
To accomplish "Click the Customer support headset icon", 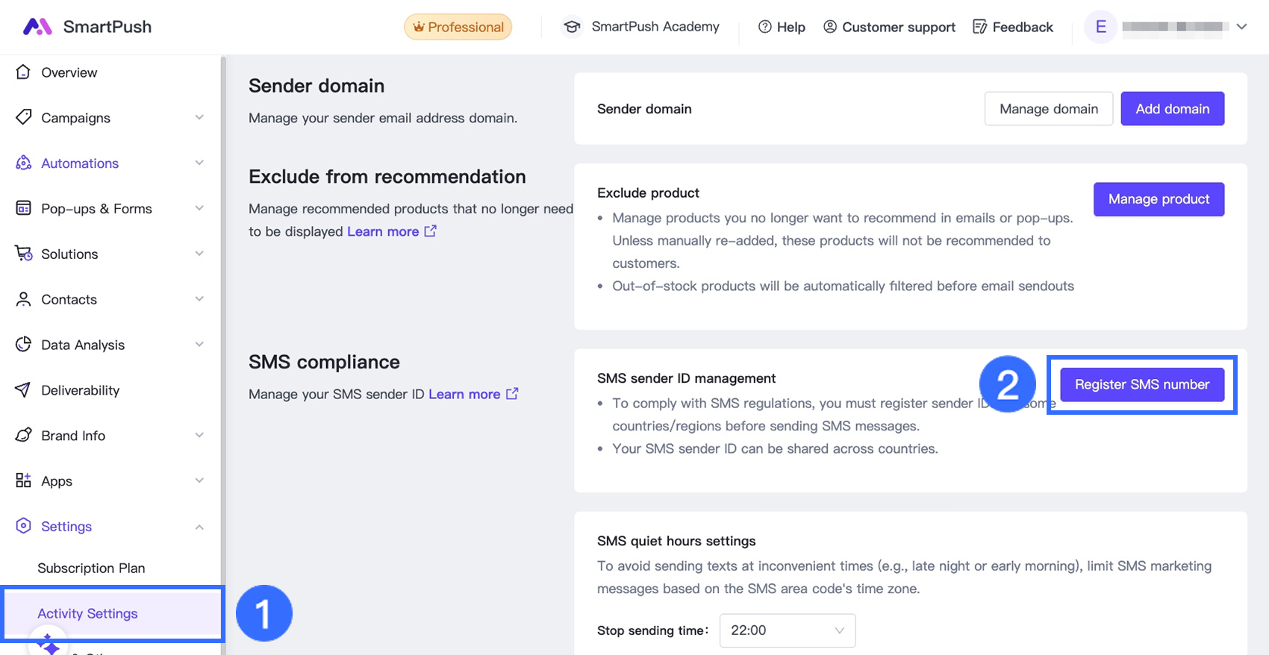I will coord(829,27).
